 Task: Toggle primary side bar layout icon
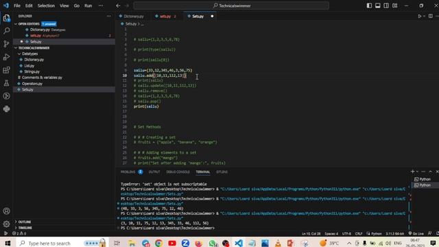click(369, 5)
